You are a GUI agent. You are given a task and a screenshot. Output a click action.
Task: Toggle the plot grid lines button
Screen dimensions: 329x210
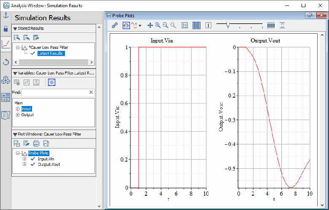196,25
